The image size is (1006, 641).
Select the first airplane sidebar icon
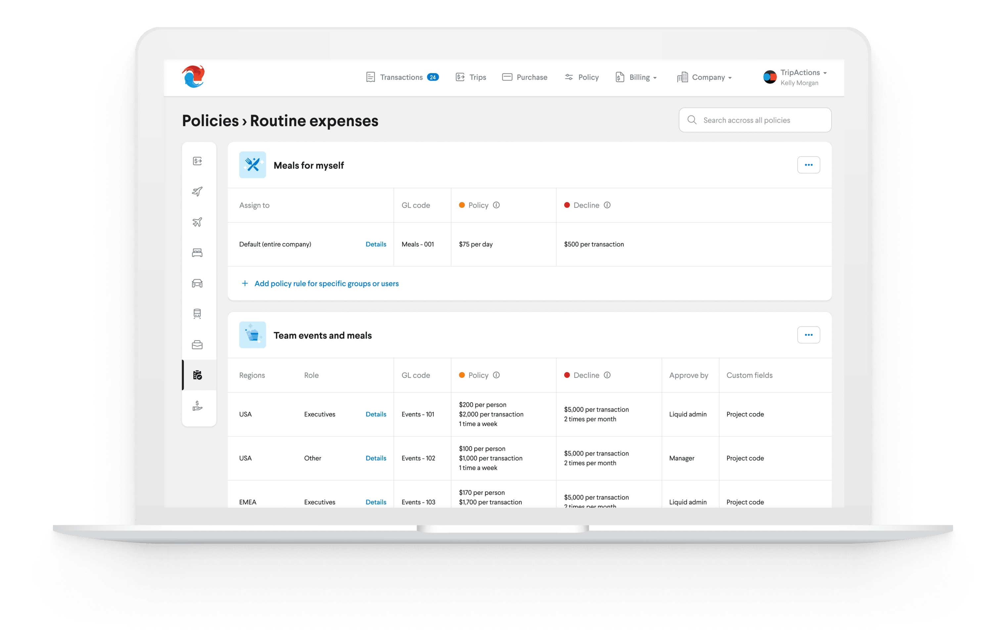click(197, 191)
